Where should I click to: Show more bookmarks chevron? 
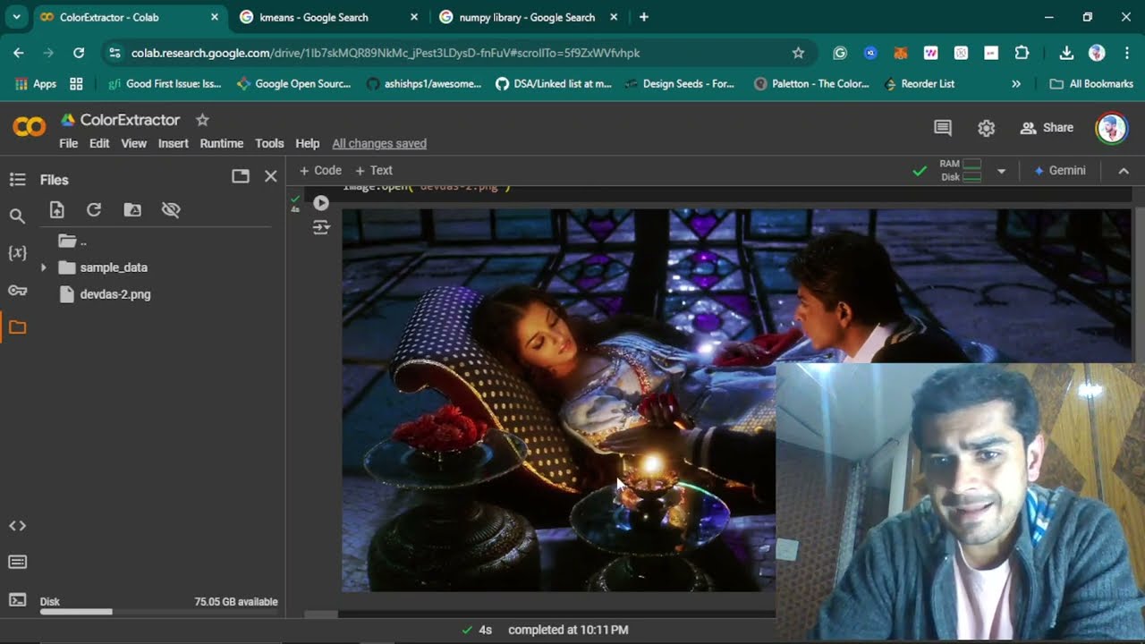pyautogui.click(x=1016, y=83)
